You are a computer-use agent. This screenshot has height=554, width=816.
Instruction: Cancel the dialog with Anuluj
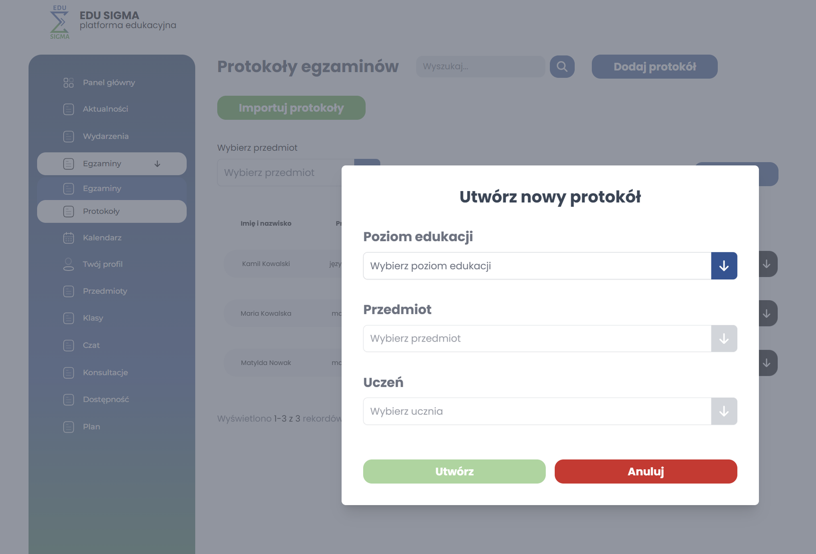pos(646,471)
